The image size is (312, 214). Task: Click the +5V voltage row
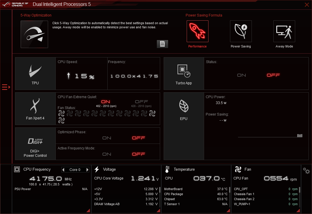(x=126, y=194)
